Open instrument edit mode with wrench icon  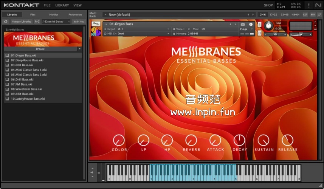[95, 24]
